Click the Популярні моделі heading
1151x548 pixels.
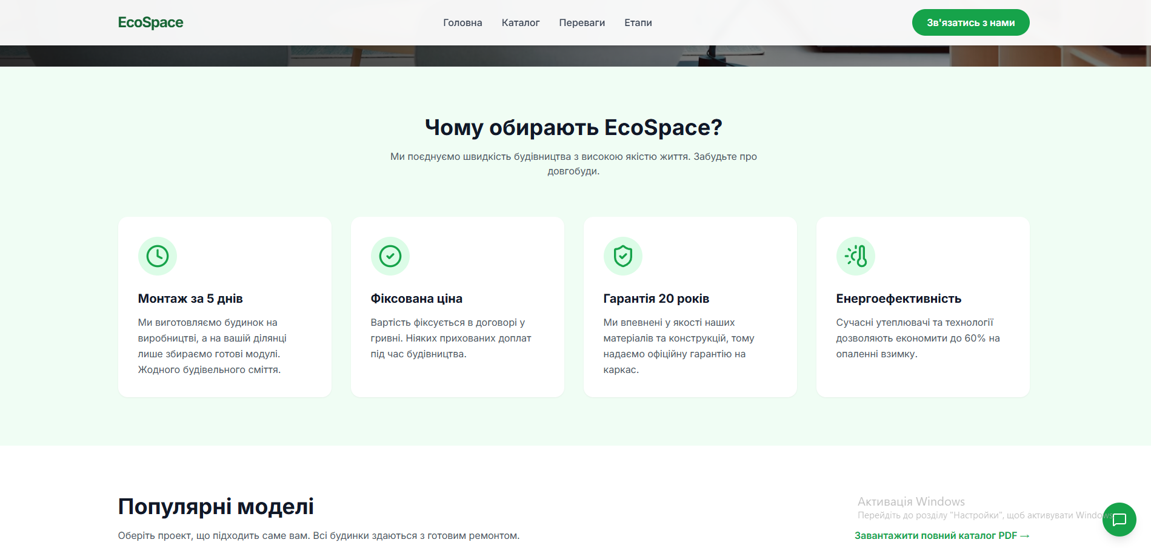click(x=216, y=506)
